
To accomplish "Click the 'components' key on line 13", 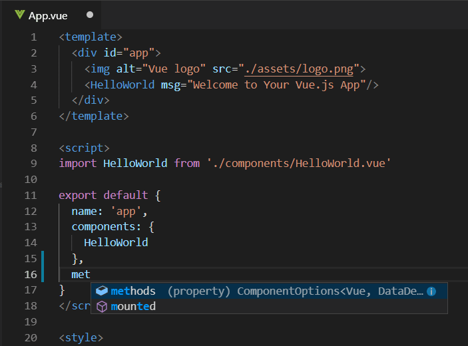I will (103, 227).
